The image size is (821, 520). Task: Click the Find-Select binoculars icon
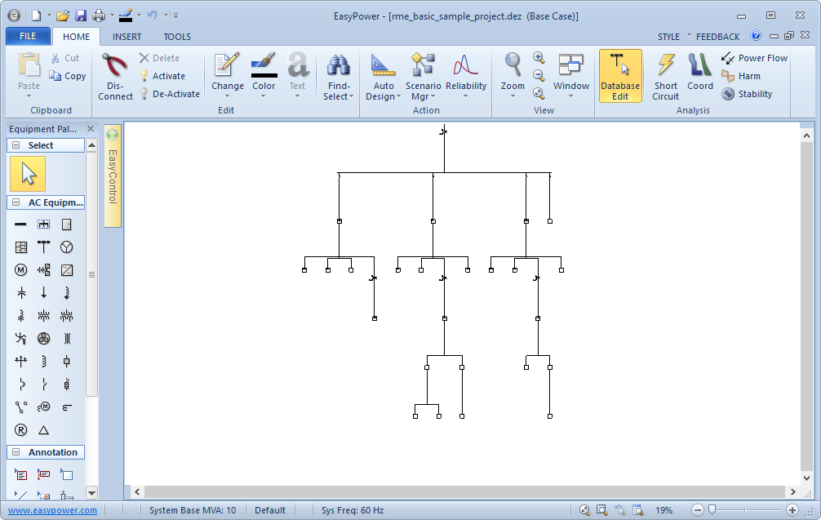point(338,65)
